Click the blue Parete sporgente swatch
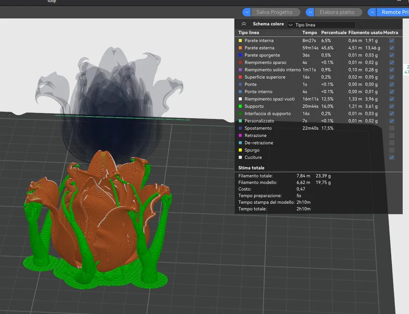This screenshot has height=314, width=409. (240, 55)
